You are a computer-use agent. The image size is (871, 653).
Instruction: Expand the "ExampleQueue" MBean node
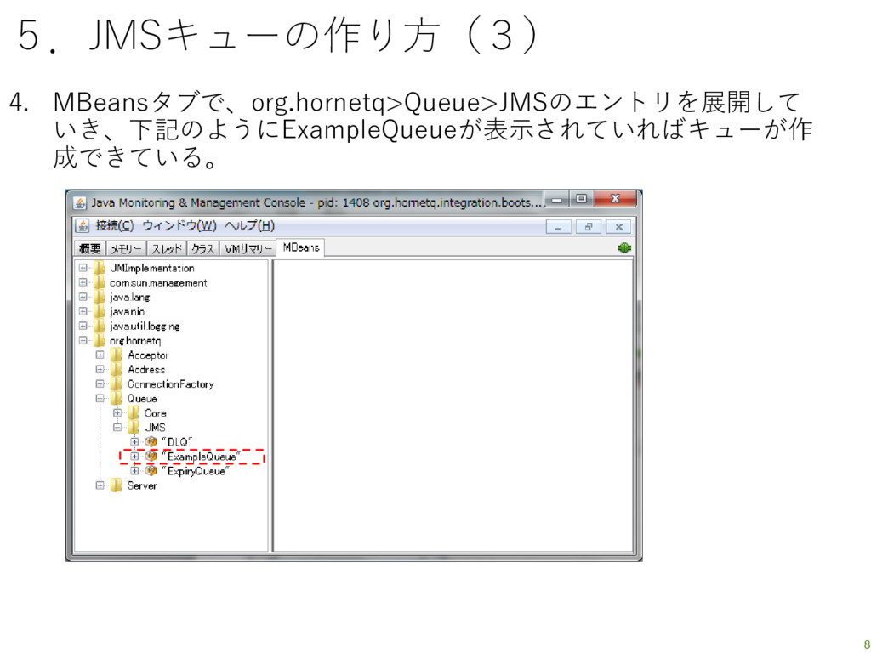pyautogui.click(x=134, y=457)
